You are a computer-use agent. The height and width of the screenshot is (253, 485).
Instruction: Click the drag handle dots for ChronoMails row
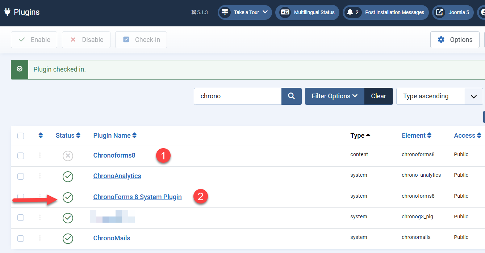pyautogui.click(x=40, y=239)
